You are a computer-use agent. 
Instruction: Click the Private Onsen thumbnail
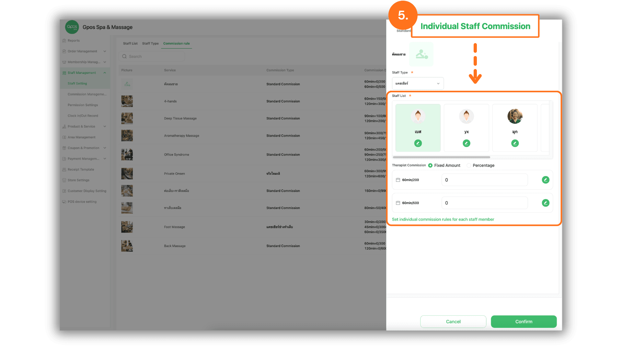point(127,174)
